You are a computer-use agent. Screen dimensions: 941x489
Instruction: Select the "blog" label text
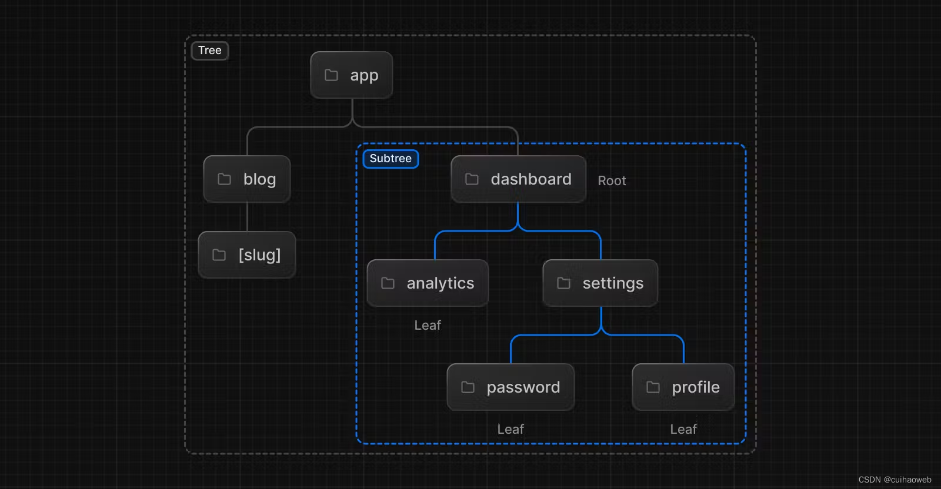click(259, 179)
